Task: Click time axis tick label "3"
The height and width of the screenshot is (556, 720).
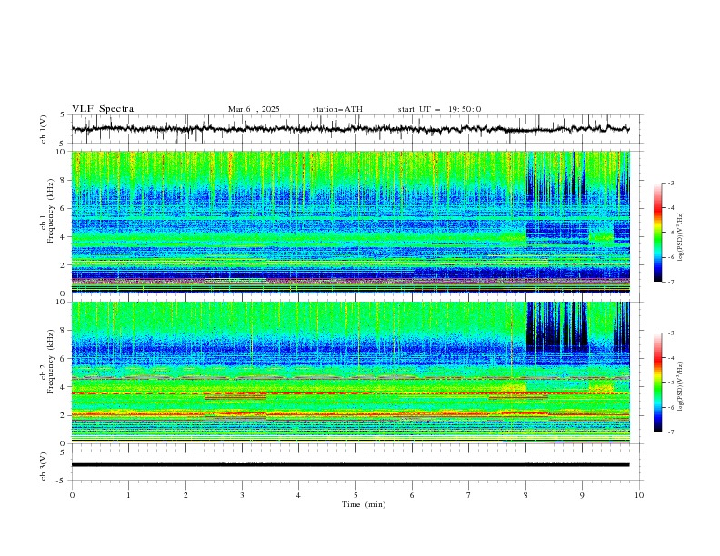Action: tap(242, 495)
